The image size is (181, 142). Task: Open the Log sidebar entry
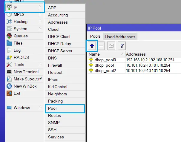[x=17, y=50]
